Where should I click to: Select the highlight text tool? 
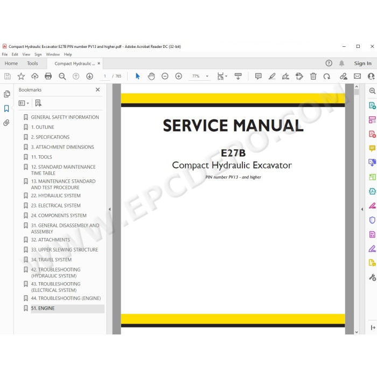272,76
